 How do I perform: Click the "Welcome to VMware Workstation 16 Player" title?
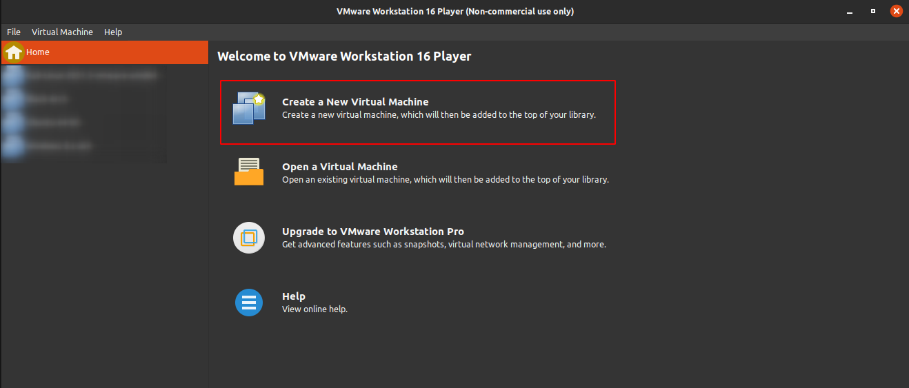344,57
